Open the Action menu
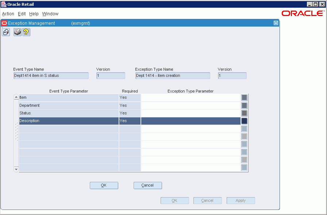The height and width of the screenshot is (215, 327). click(8, 14)
